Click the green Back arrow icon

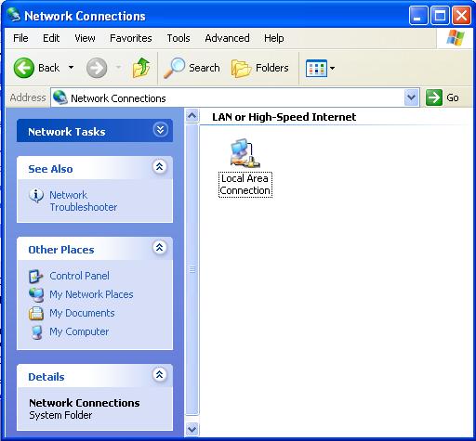pyautogui.click(x=24, y=68)
